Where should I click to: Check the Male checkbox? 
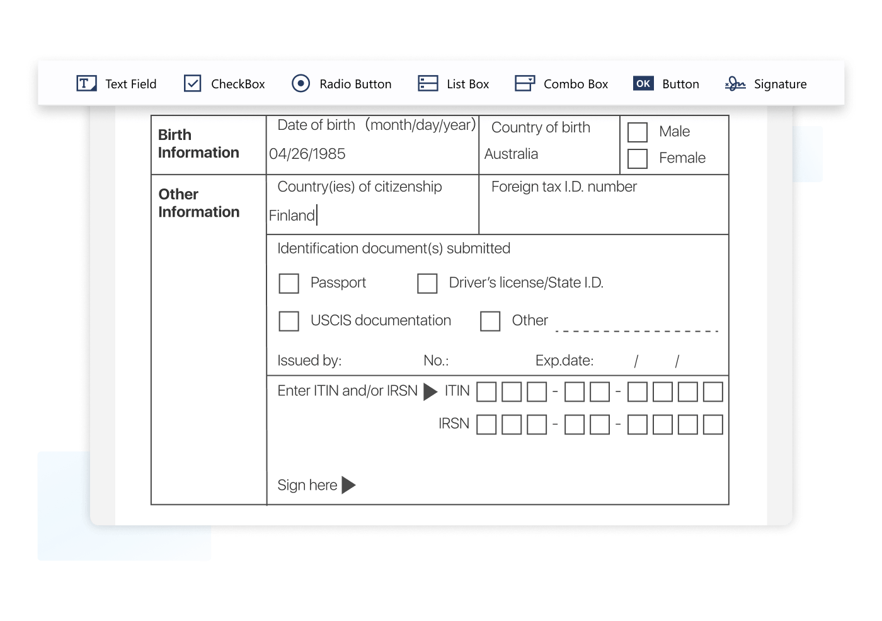click(638, 132)
